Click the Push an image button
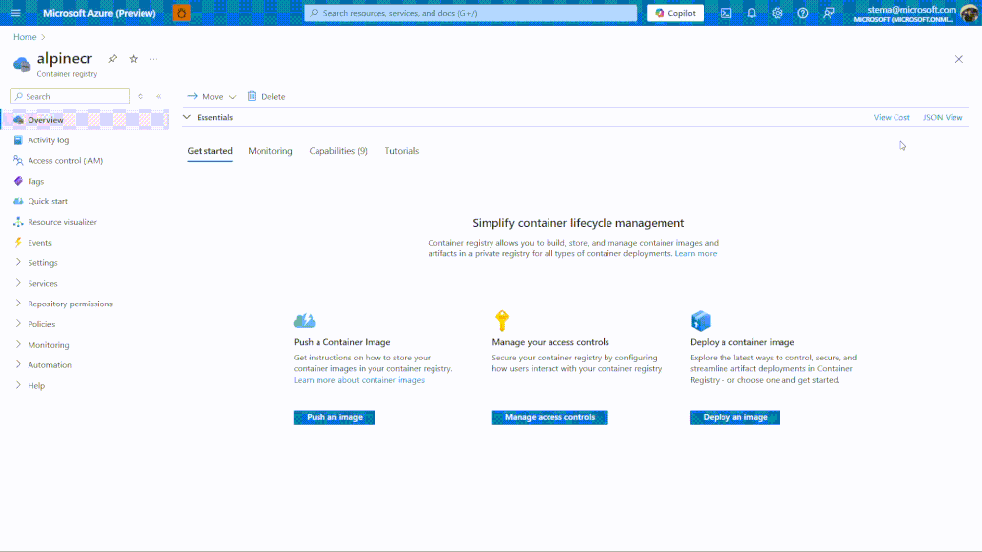Image resolution: width=982 pixels, height=552 pixels. (x=334, y=417)
